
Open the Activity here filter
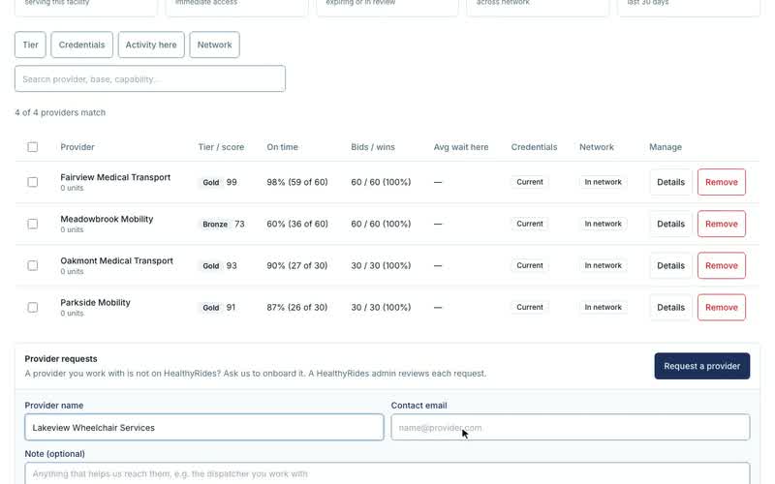(x=151, y=45)
